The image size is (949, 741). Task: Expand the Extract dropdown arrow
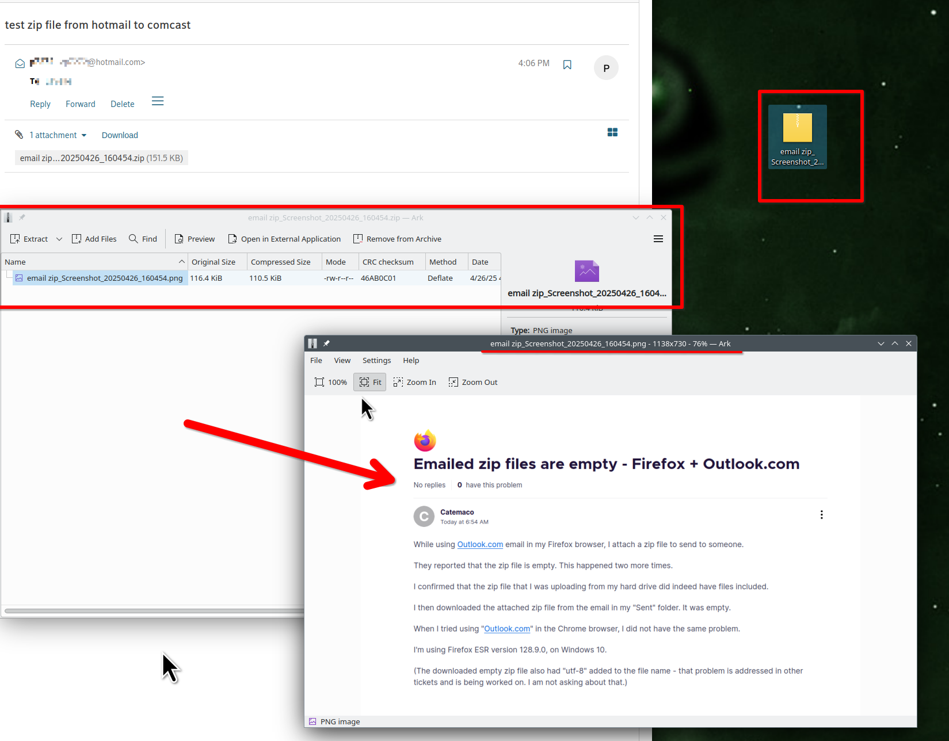[x=59, y=239]
